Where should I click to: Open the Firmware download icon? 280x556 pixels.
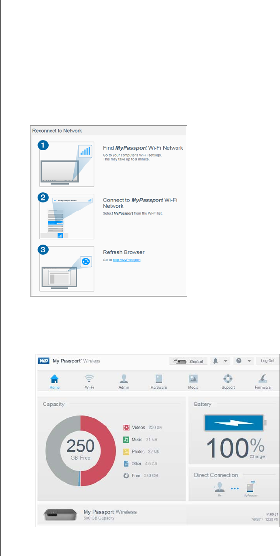tap(263, 378)
